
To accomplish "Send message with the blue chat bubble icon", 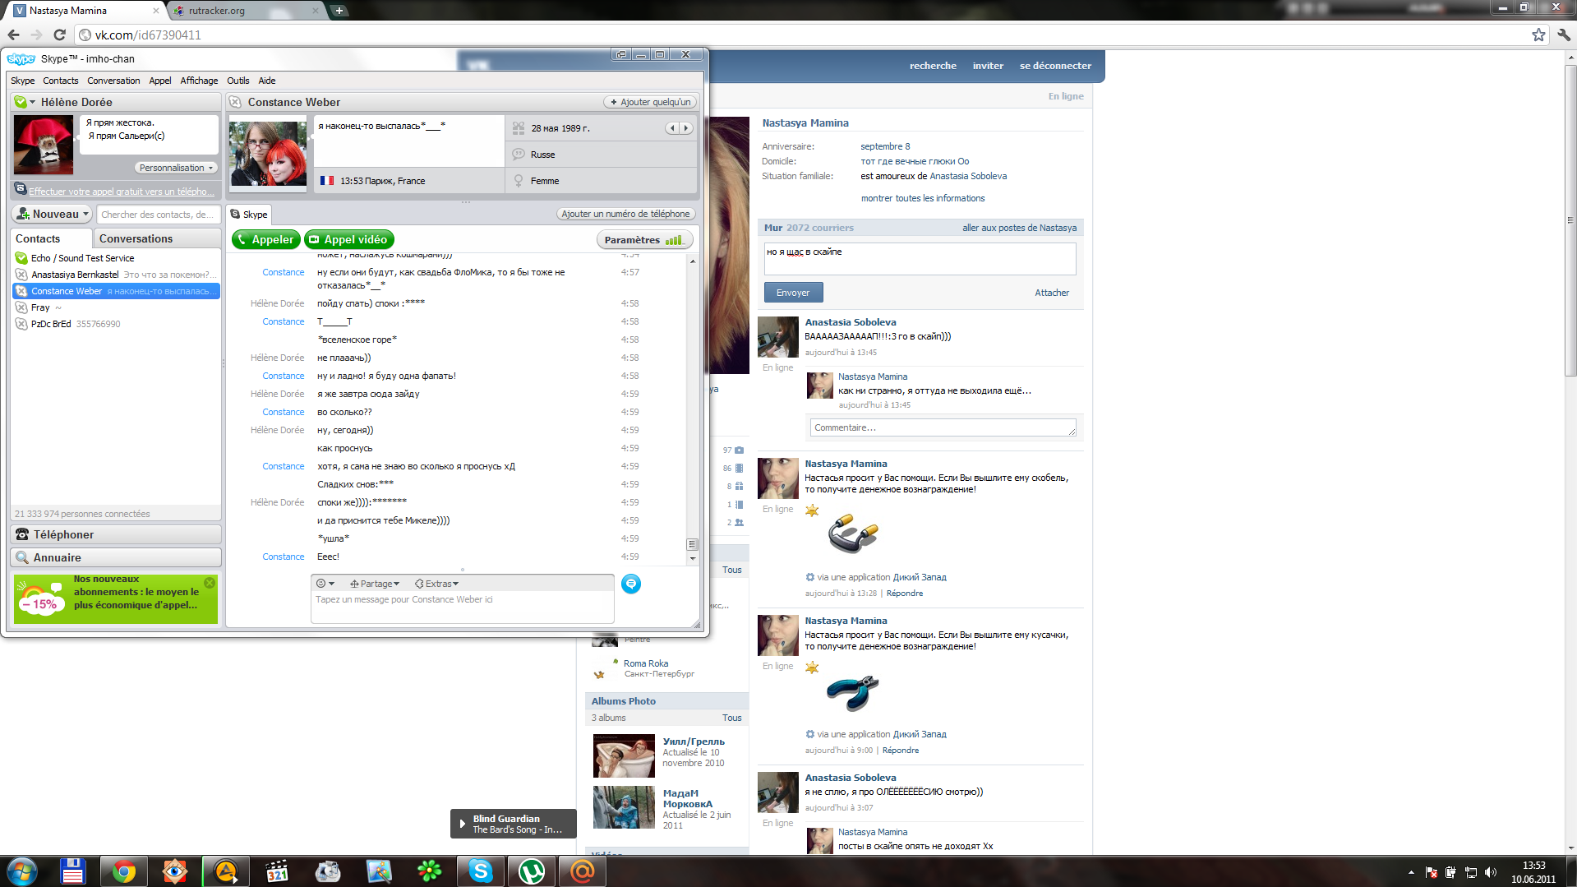I will point(631,584).
